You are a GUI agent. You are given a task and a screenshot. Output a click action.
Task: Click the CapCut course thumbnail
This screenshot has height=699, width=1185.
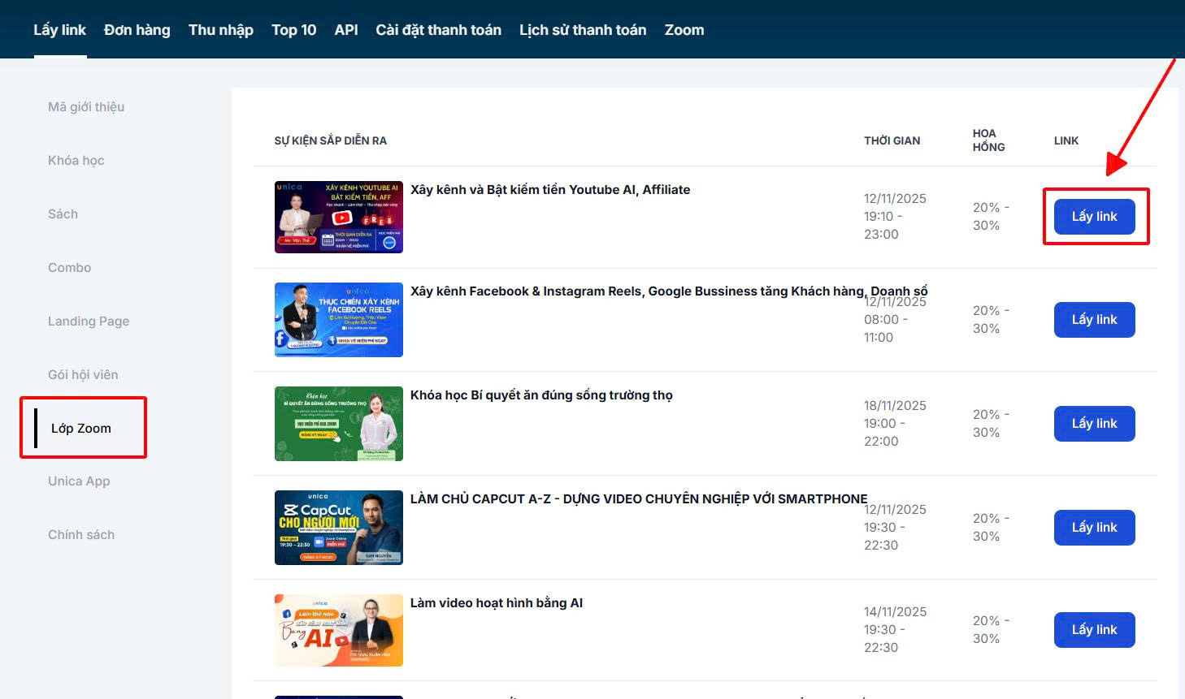pos(338,528)
